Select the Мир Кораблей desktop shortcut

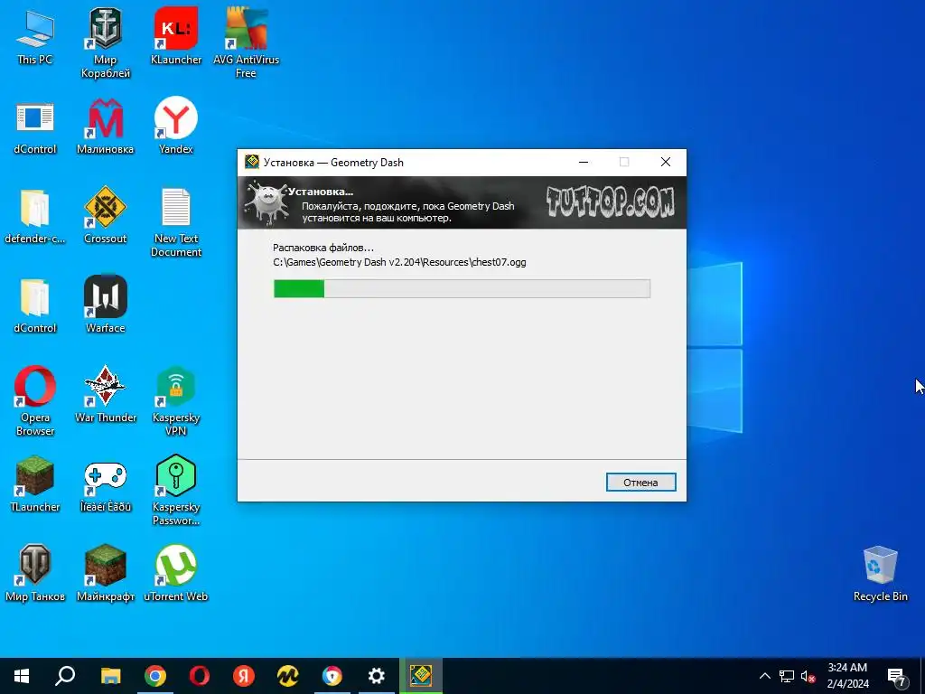point(106,44)
